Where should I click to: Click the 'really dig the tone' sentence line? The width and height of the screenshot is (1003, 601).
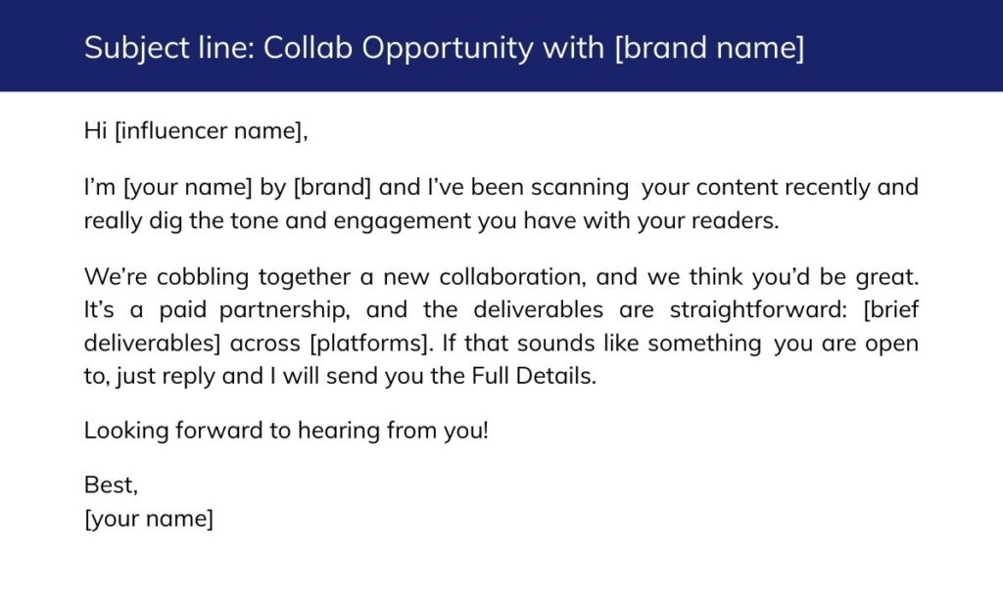[x=431, y=220]
